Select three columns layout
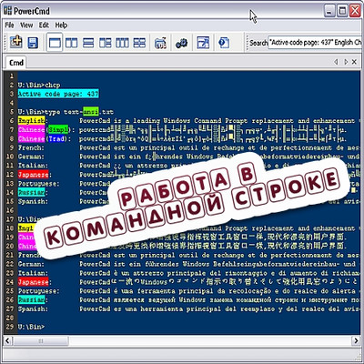364x364 pixels. (122, 43)
